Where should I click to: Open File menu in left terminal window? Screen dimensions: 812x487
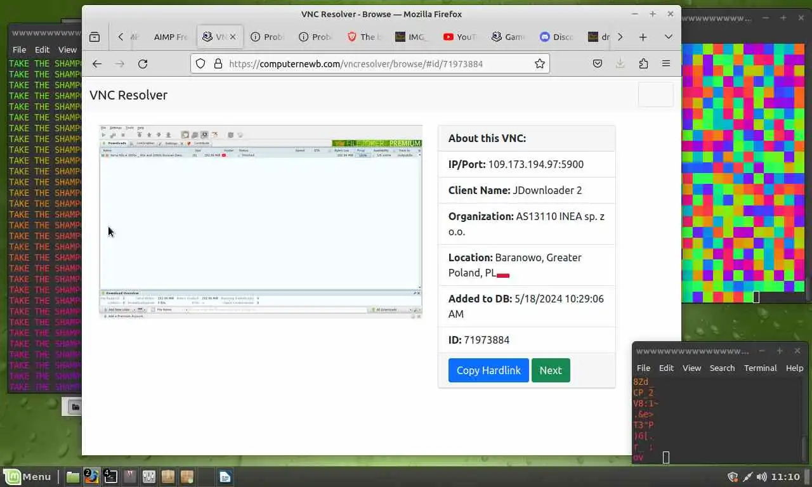click(20, 49)
